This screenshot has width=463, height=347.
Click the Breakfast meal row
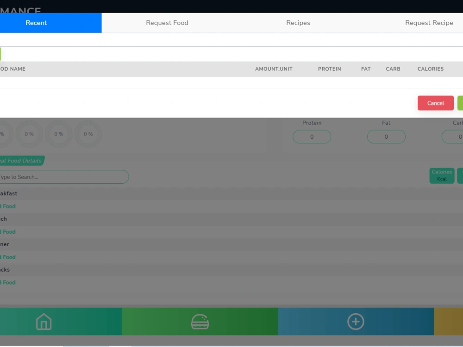pos(231,193)
